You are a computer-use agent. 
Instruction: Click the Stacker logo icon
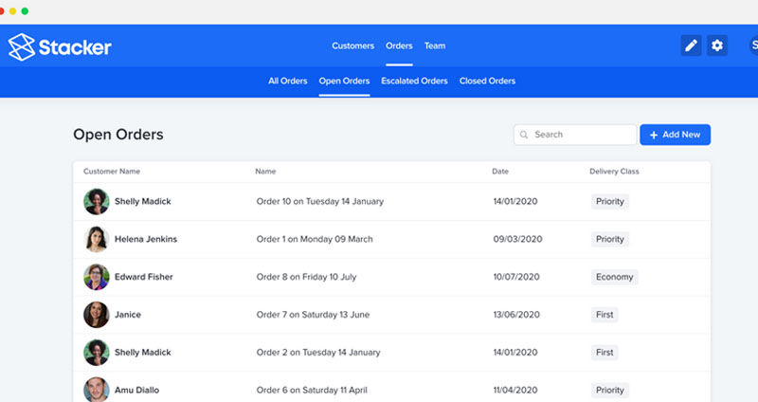pos(21,46)
